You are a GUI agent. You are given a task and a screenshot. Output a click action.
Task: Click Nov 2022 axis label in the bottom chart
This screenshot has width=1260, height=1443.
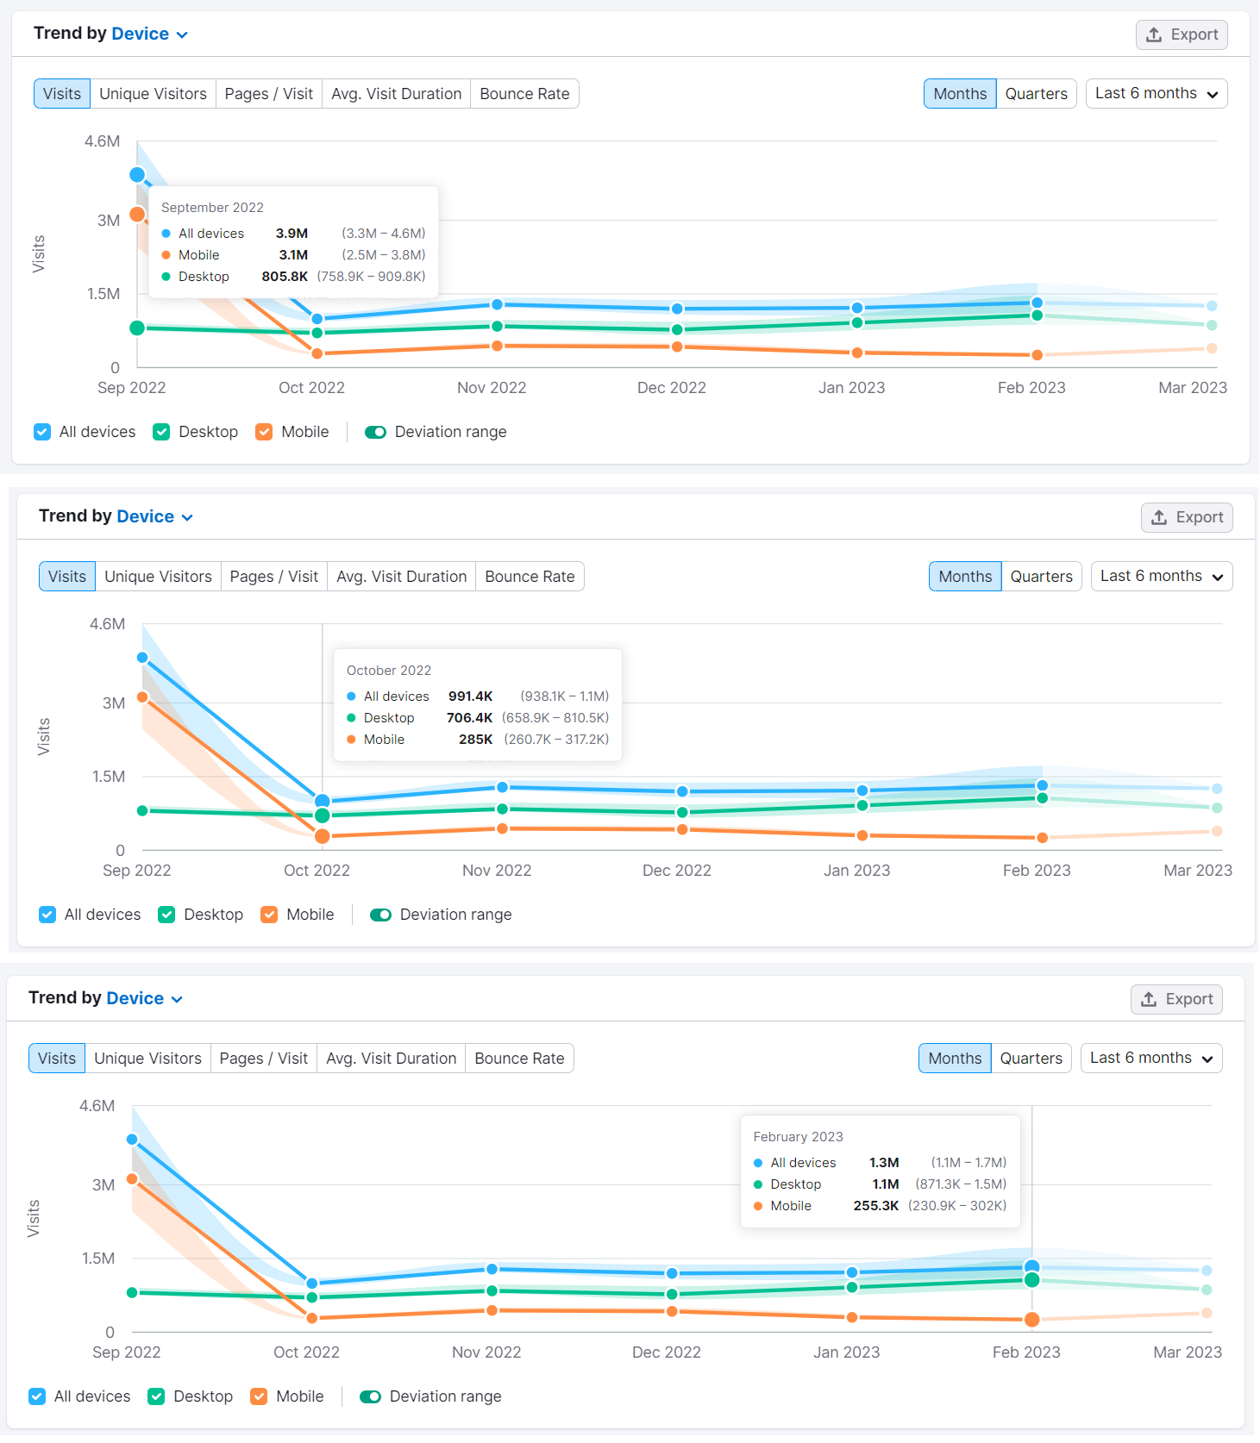tap(486, 1352)
